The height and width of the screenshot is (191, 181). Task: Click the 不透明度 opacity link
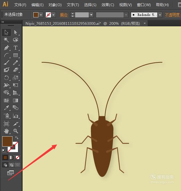172,15
